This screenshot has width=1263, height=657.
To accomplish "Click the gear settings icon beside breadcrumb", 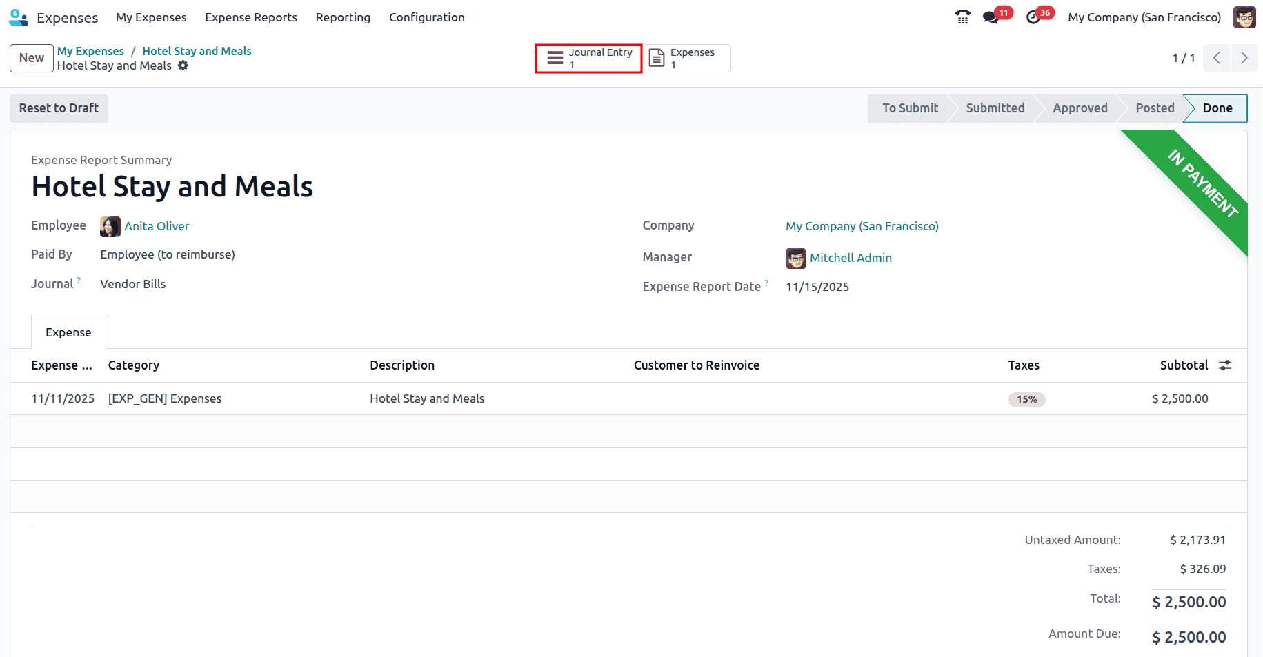I will 183,65.
